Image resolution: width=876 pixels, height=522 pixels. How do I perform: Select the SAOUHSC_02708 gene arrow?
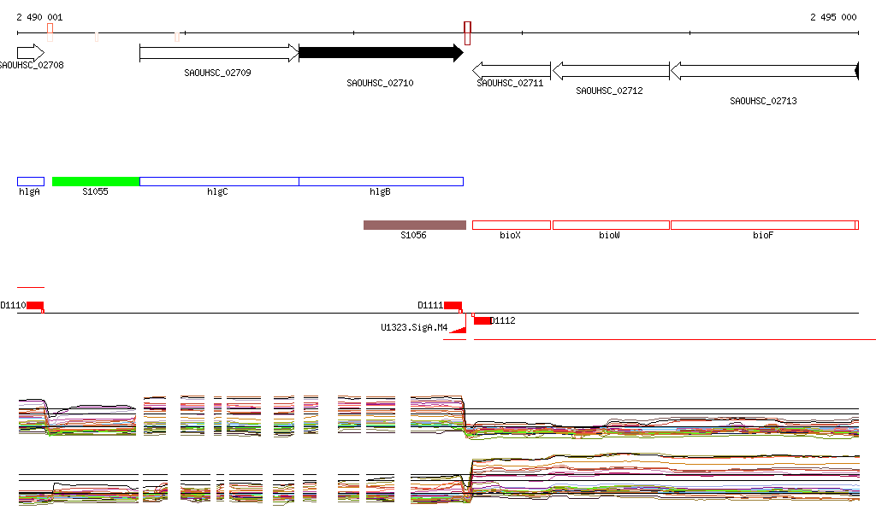(31, 53)
